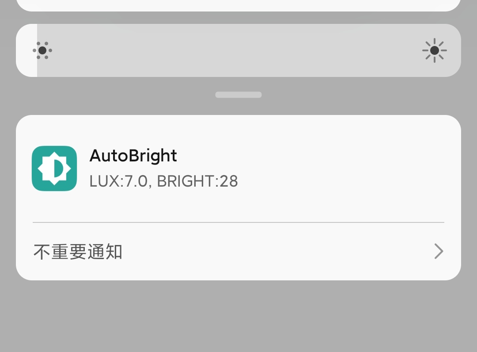477x352 pixels.
Task: Tap the white panel above the brightness bar
Action: click(238, 4)
